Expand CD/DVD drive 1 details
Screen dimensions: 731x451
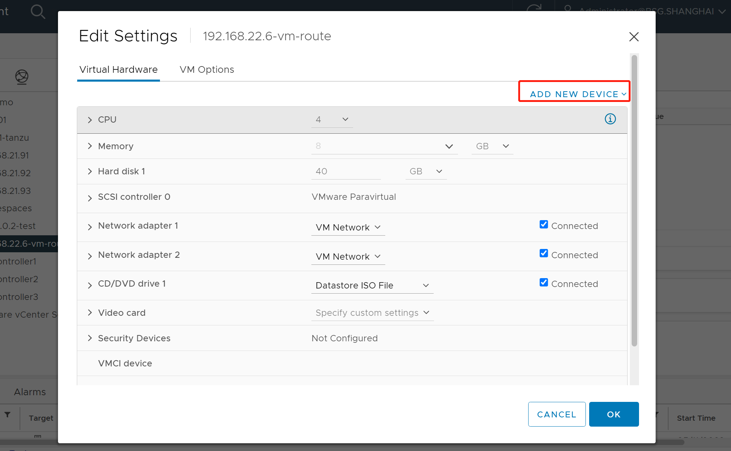pos(90,286)
